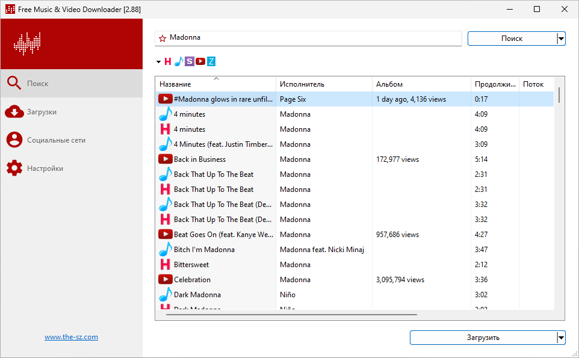Screen dimensions: 579x358
Task: Click the horizontal scrollbar under results list
Action: [291, 314]
